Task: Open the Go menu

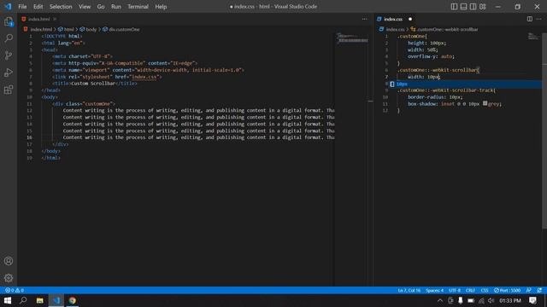Action: [101, 7]
